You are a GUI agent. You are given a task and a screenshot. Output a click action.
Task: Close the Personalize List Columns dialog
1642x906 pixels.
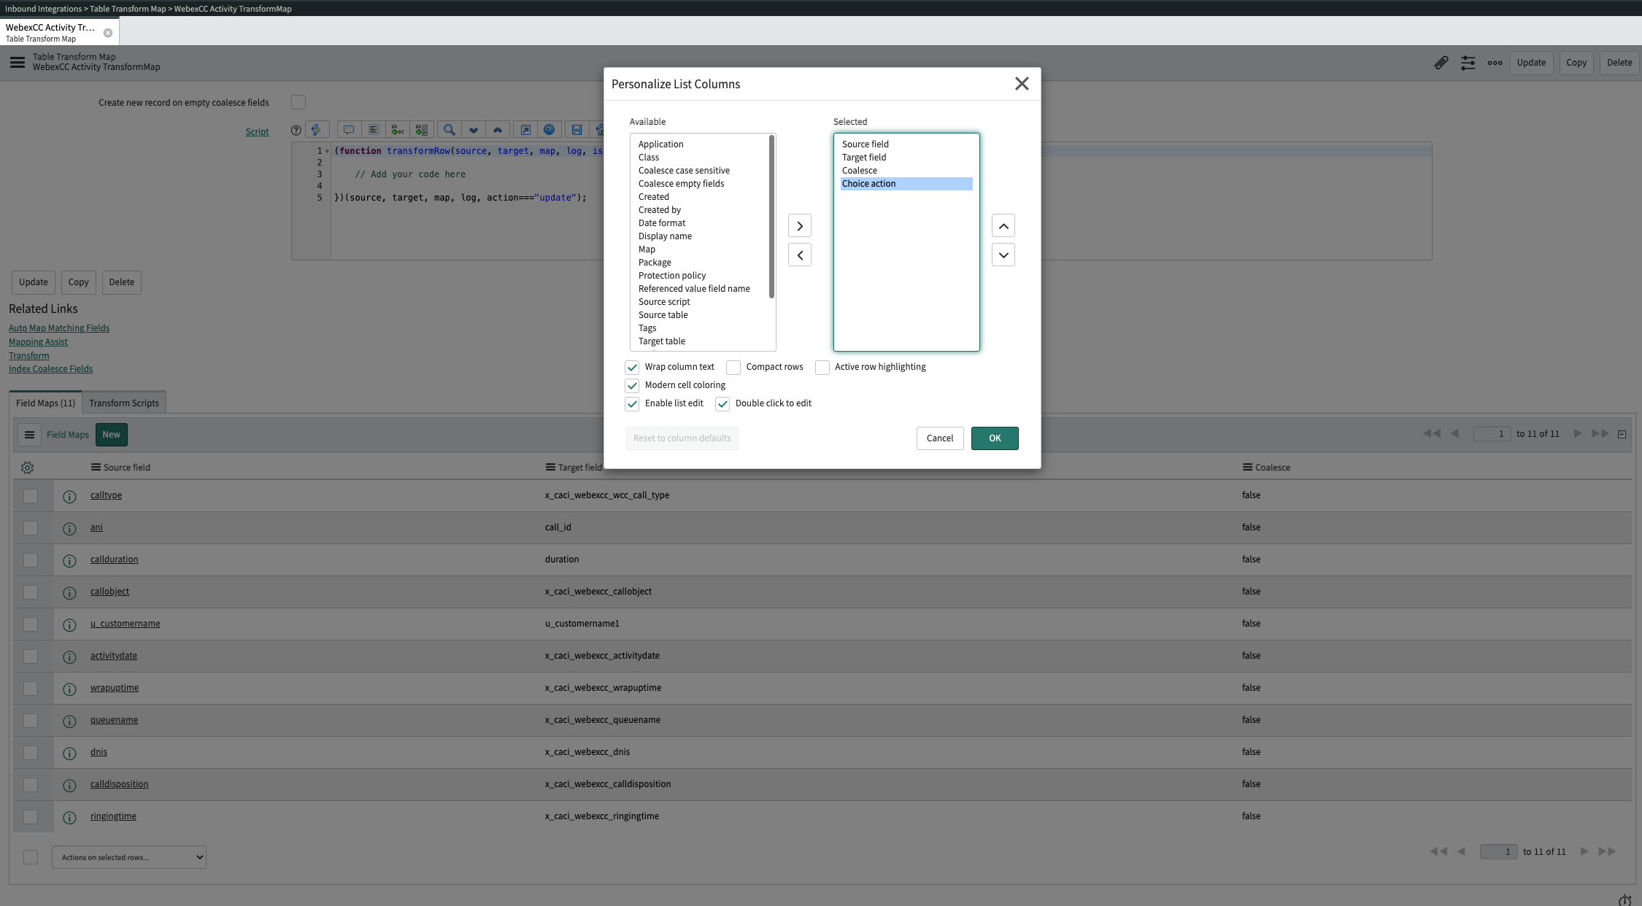click(x=1022, y=84)
